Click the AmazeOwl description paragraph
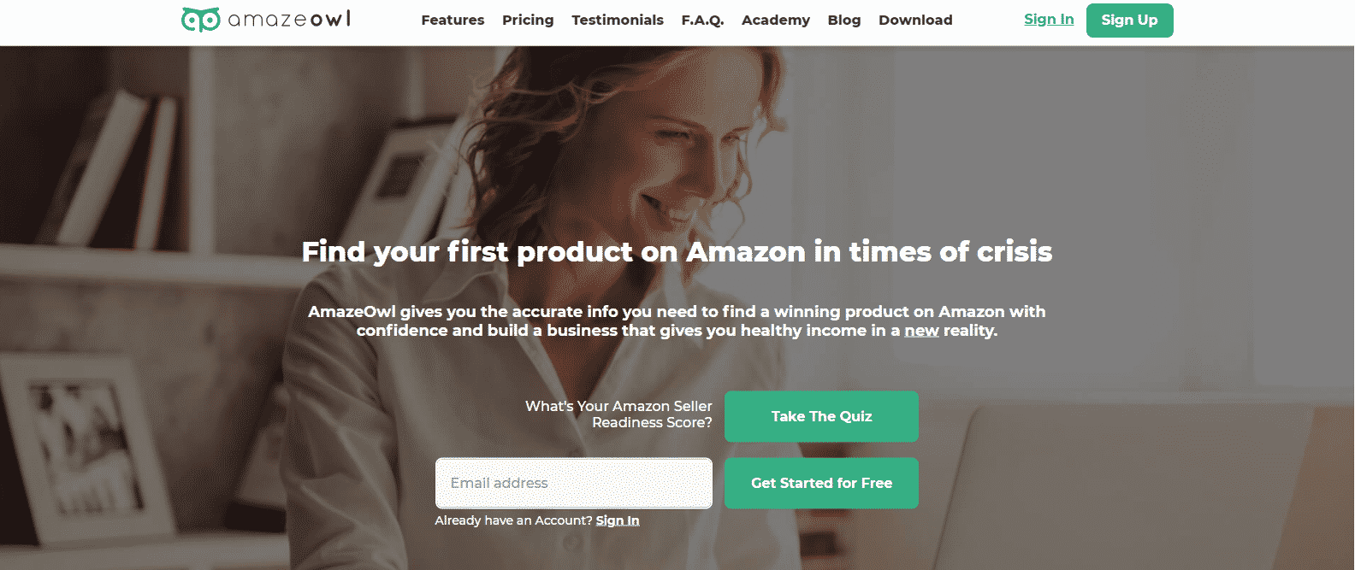Viewport: 1355px width, 570px height. click(x=677, y=321)
